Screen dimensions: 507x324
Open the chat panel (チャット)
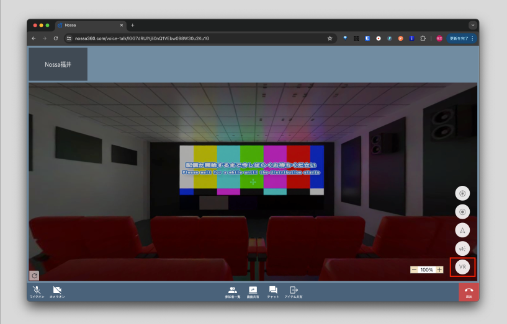click(273, 292)
